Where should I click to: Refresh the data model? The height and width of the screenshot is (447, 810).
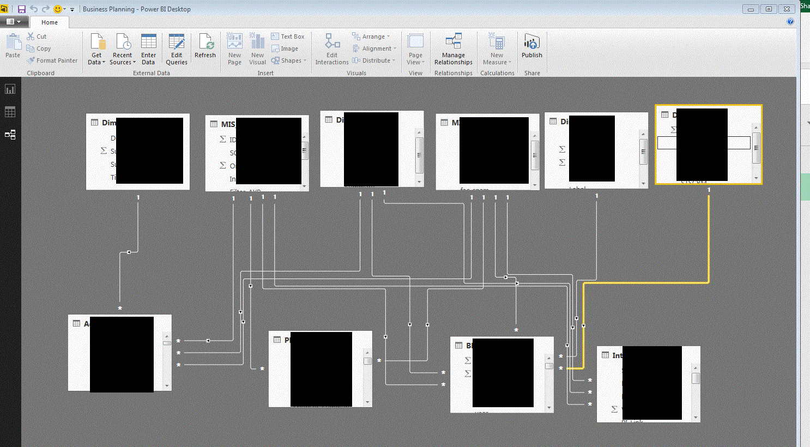(x=205, y=46)
